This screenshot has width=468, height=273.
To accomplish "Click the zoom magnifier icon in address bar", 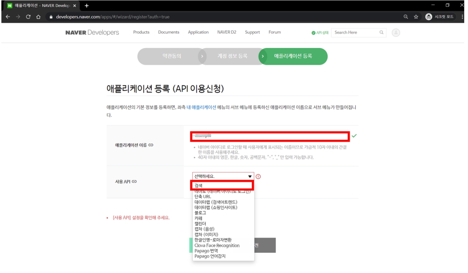I will click(406, 17).
